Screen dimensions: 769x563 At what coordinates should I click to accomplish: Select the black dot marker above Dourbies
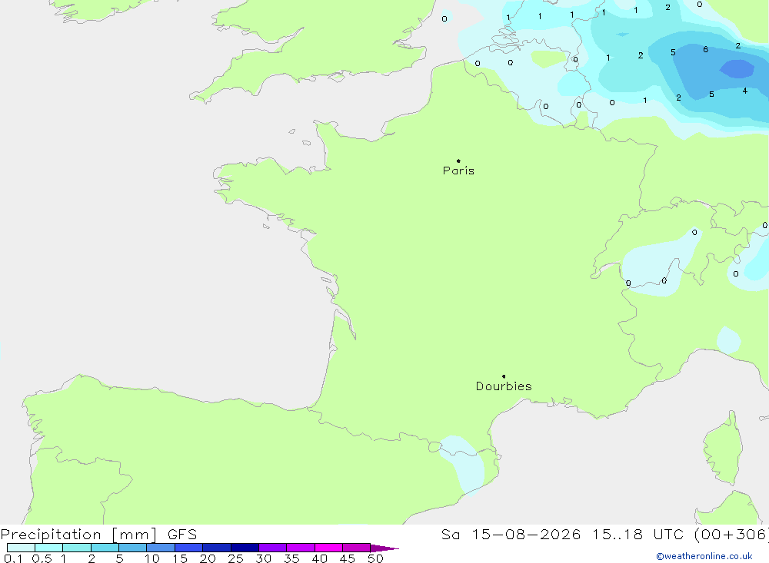[x=504, y=376]
